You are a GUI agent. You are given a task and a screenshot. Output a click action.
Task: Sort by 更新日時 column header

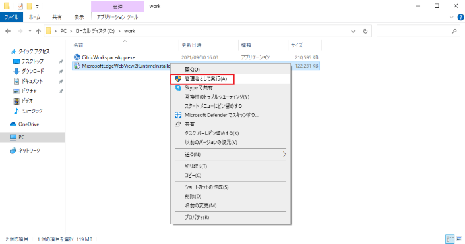coord(191,45)
